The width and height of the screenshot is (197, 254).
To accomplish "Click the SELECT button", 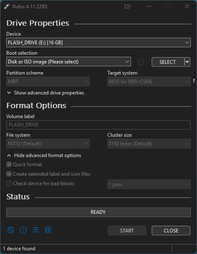I will point(168,62).
